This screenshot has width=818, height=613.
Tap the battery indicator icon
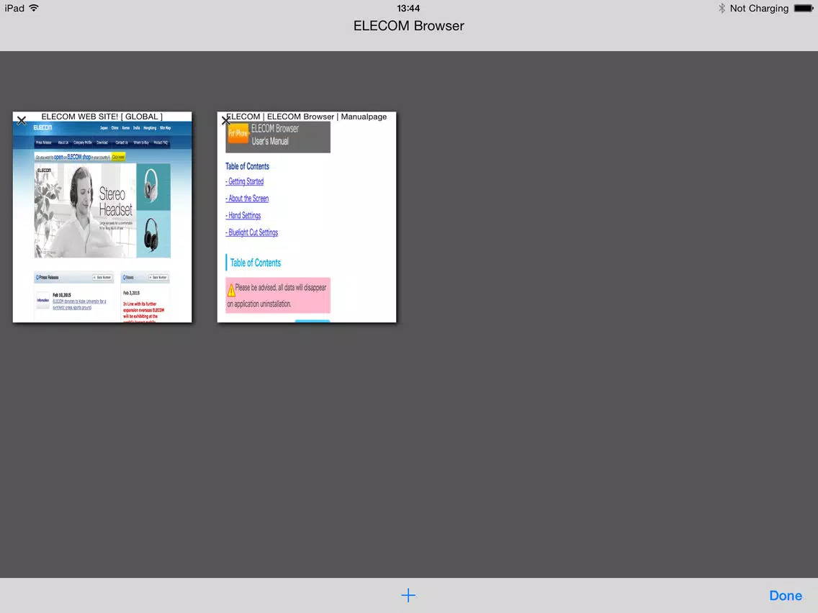click(x=804, y=8)
